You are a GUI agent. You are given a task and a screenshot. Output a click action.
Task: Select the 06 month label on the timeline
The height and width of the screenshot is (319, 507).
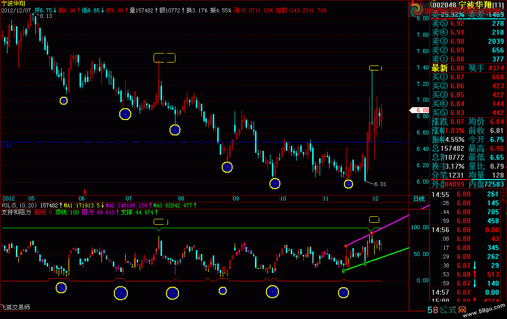tap(82, 198)
